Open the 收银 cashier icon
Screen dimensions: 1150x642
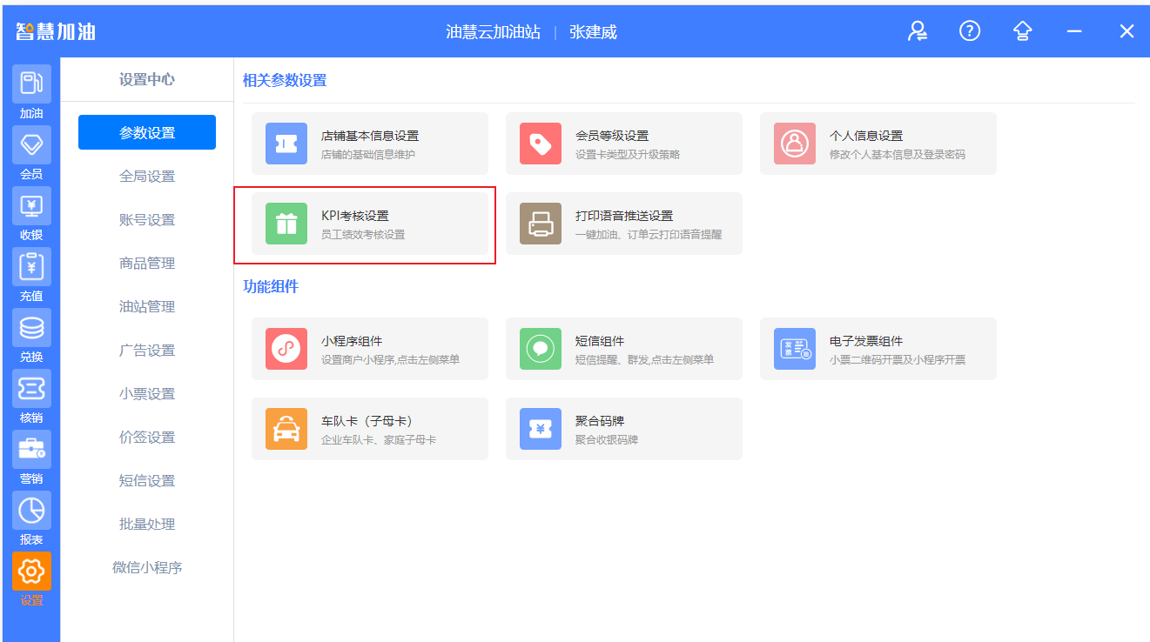coord(31,206)
